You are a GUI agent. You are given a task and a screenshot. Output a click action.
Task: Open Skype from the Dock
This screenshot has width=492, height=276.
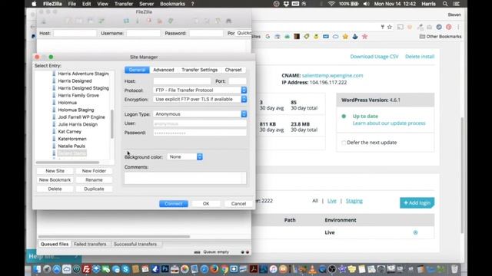tap(125, 269)
